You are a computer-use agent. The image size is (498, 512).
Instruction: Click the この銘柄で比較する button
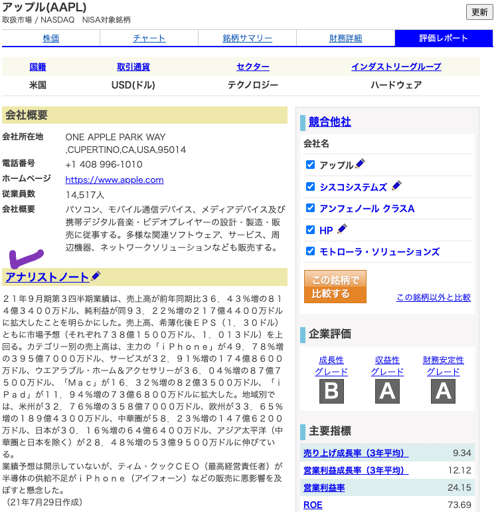[x=335, y=287]
